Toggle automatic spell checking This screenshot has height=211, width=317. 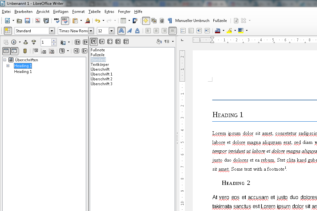pos(65,21)
